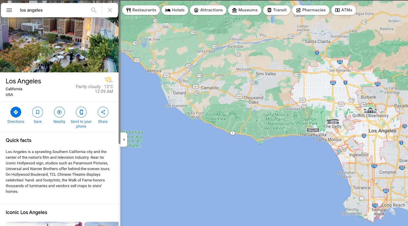Select Send to your phone icon
This screenshot has height=226, width=408.
pyautogui.click(x=81, y=112)
